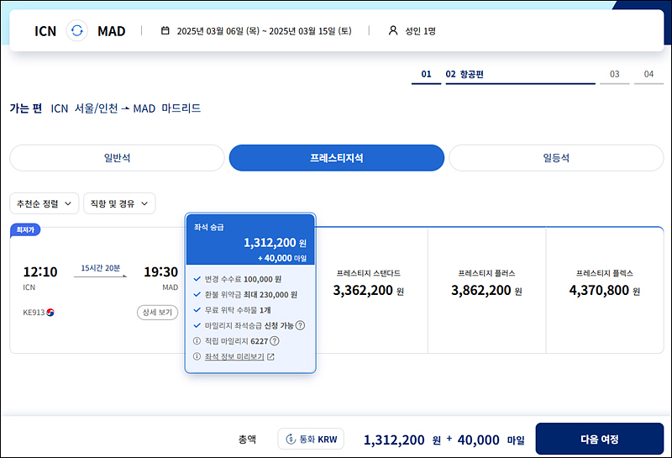This screenshot has height=458, width=672.
Task: Click the 상세 보기 flight details button
Action: [x=157, y=312]
